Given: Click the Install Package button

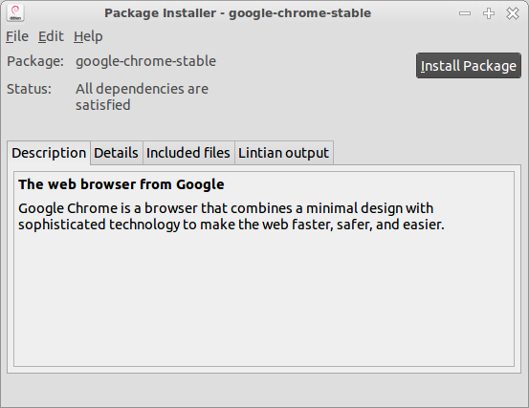Looking at the screenshot, I should point(469,65).
